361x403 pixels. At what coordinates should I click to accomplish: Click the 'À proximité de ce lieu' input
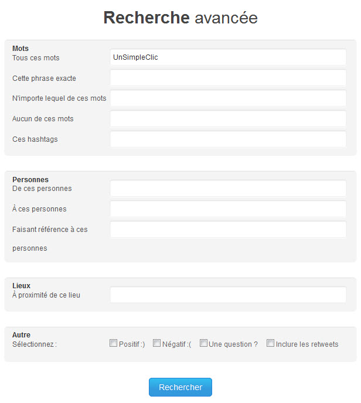coord(228,295)
